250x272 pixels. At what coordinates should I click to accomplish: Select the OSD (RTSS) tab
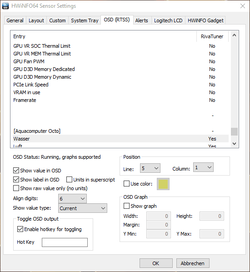[x=117, y=20]
